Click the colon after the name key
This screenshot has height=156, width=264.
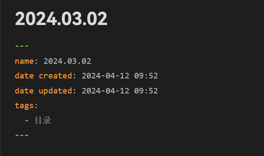tap(36, 61)
